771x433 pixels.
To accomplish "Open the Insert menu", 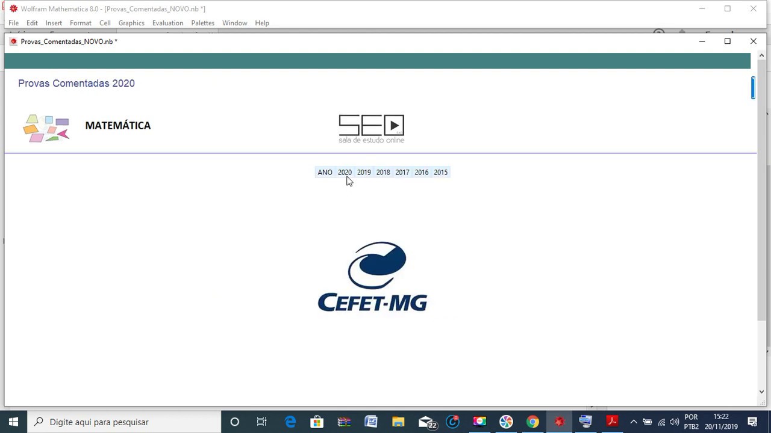I will point(54,23).
